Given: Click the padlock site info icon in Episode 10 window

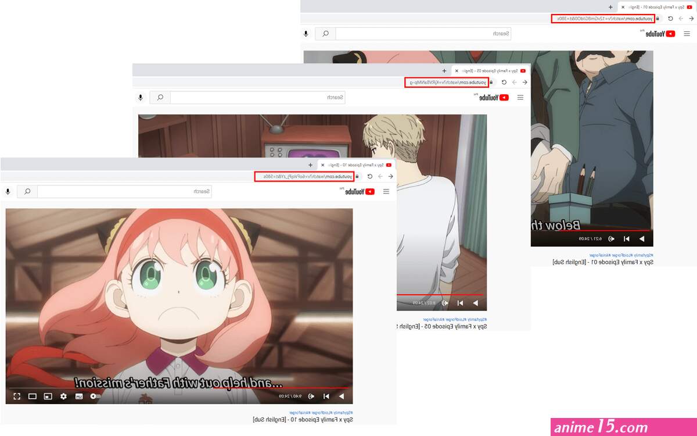Looking at the screenshot, I should [357, 176].
